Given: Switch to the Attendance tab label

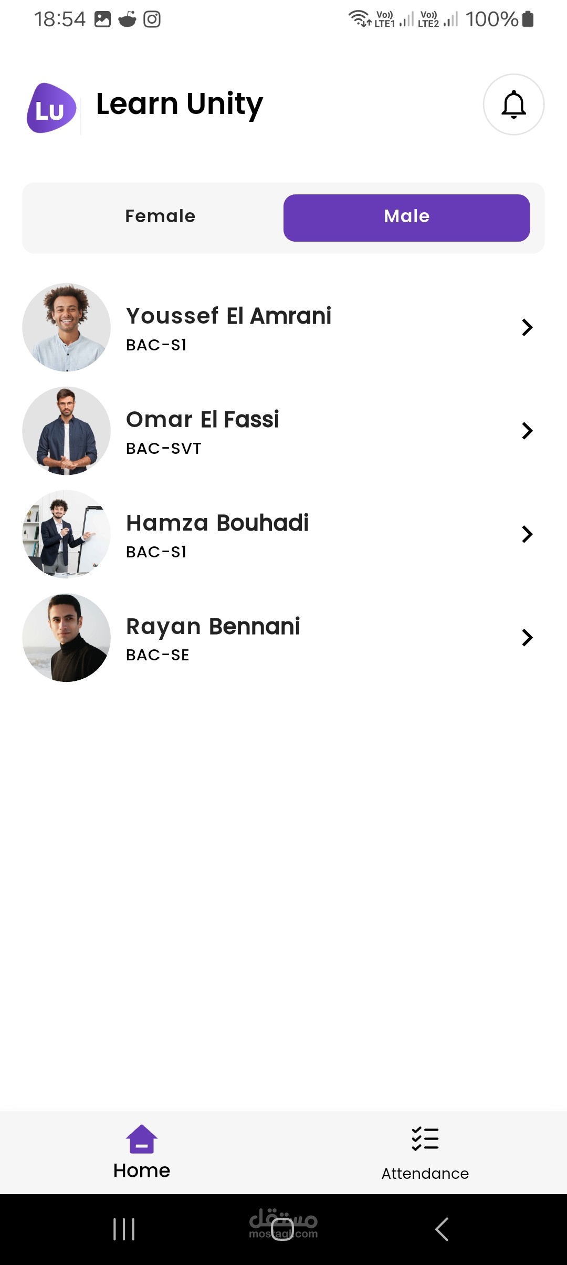Looking at the screenshot, I should [x=425, y=1174].
